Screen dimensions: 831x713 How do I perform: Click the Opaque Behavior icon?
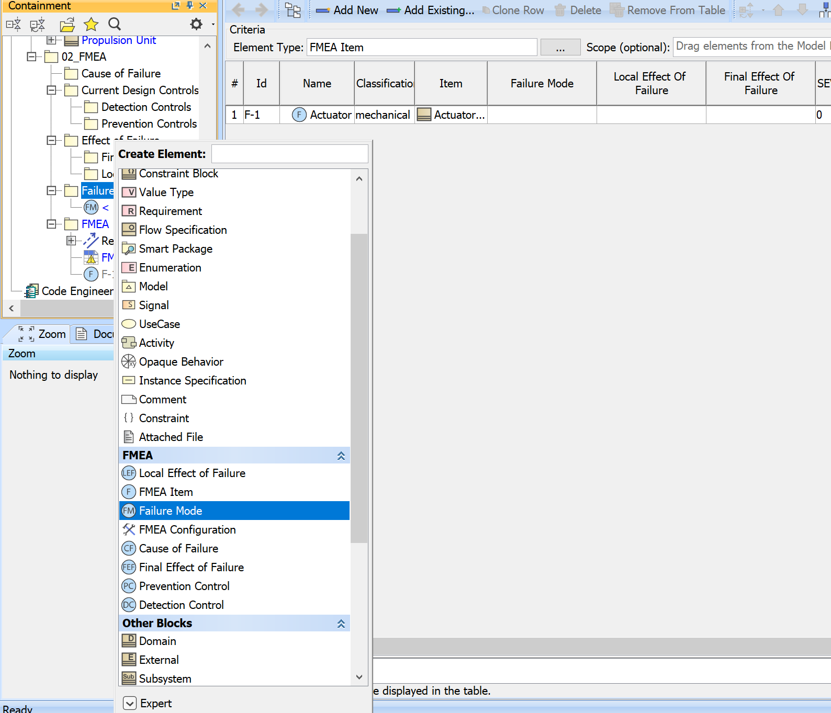[x=129, y=361]
